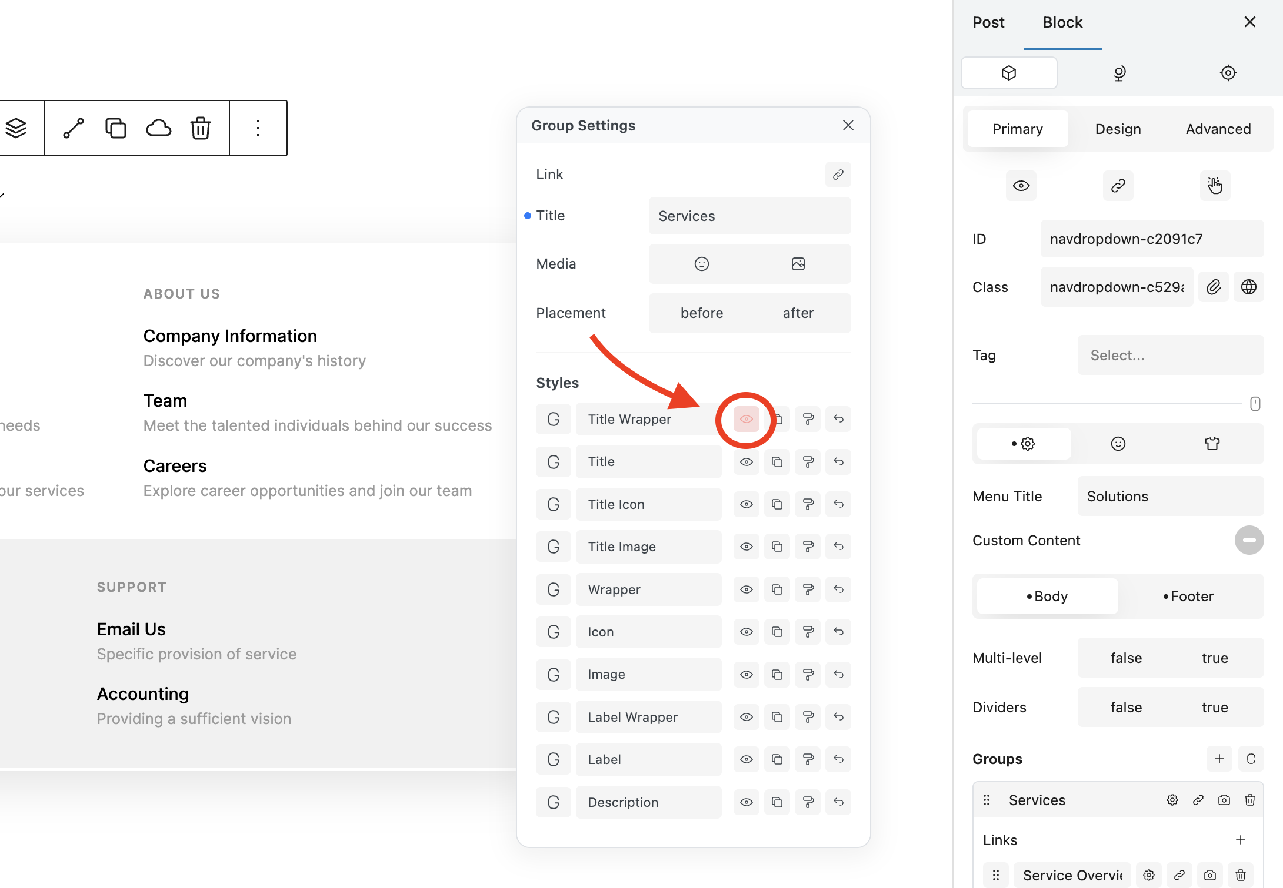Open block options three-dot menu
The image size is (1283, 888).
[258, 128]
